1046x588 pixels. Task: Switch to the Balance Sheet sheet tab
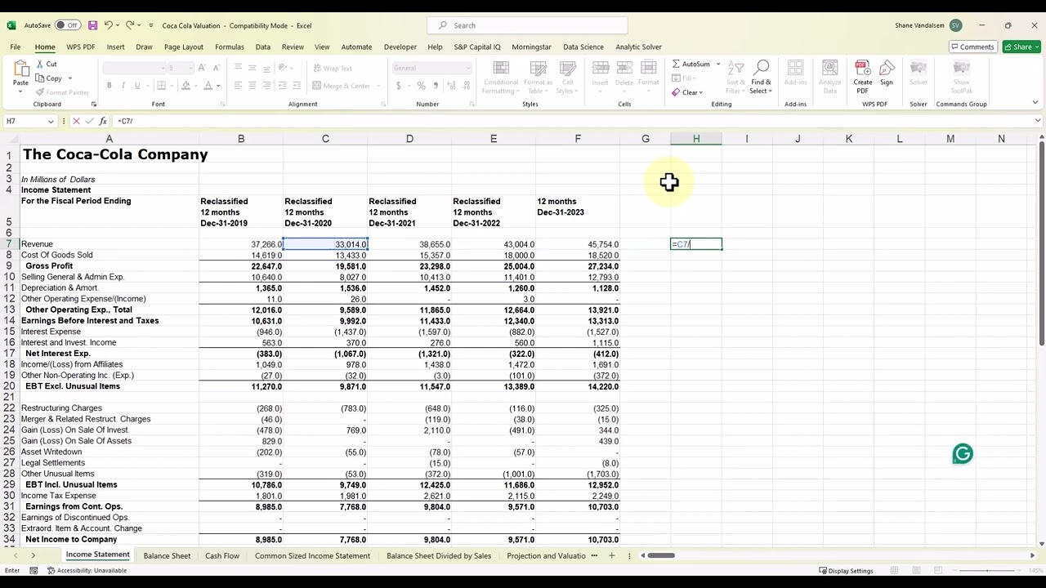tap(167, 555)
